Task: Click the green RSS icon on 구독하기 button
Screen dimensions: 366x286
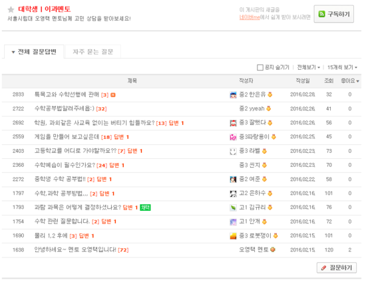Action: (321, 14)
